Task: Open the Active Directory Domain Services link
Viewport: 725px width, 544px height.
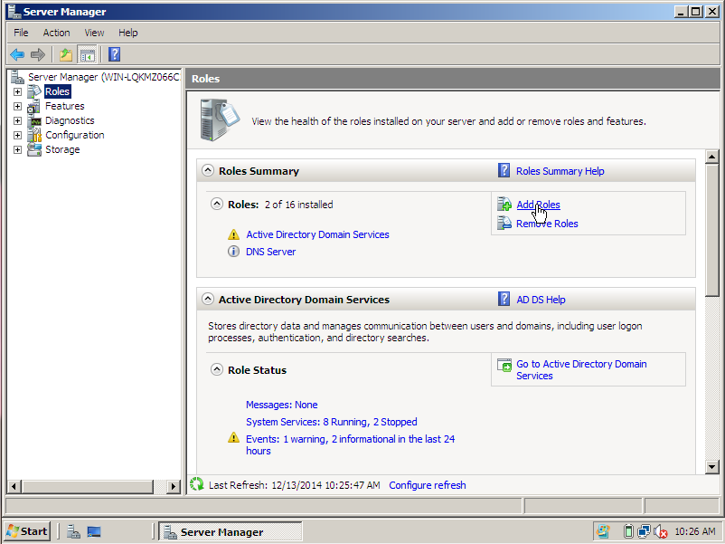Action: pyautogui.click(x=317, y=234)
